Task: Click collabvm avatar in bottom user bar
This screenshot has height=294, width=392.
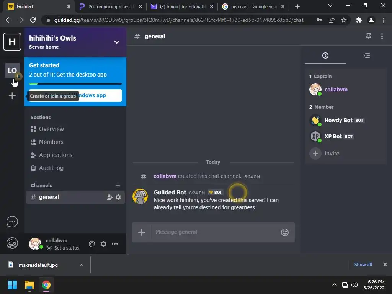Action: (x=35, y=244)
